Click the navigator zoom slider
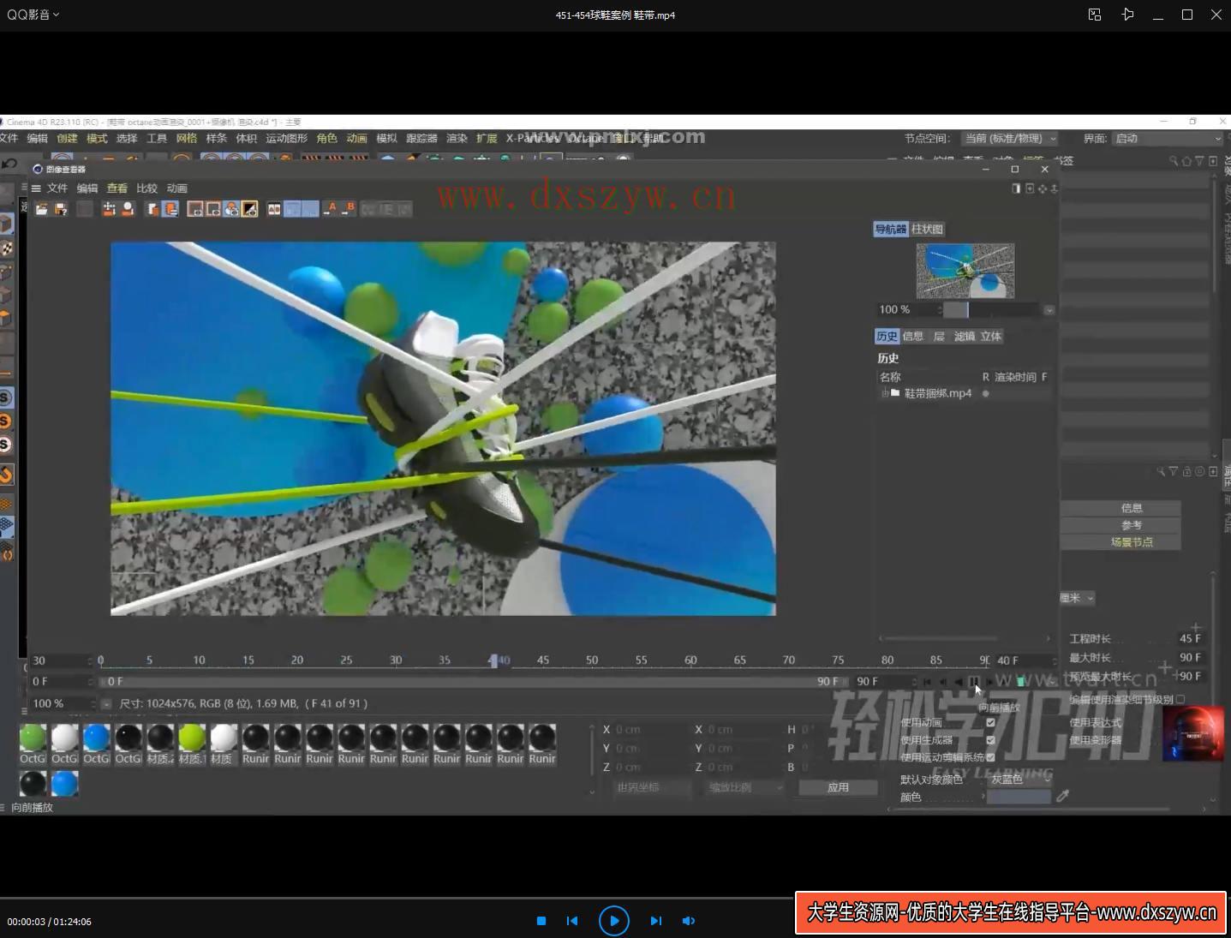The height and width of the screenshot is (938, 1231). tap(992, 310)
